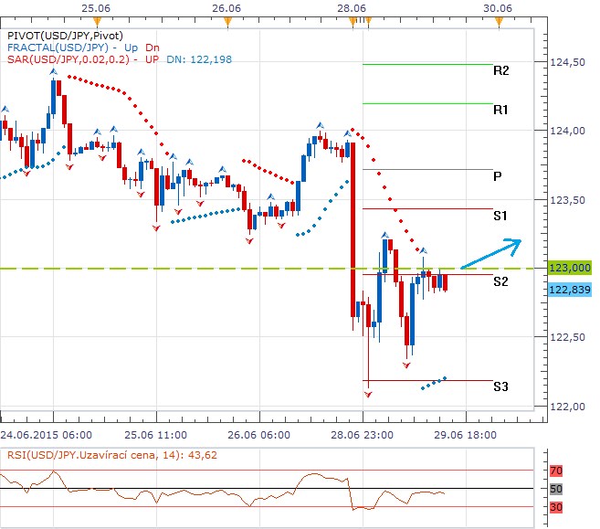This screenshot has height=529, width=600.
Task: Click the orange marker under 25.06
Action: [x=97, y=21]
